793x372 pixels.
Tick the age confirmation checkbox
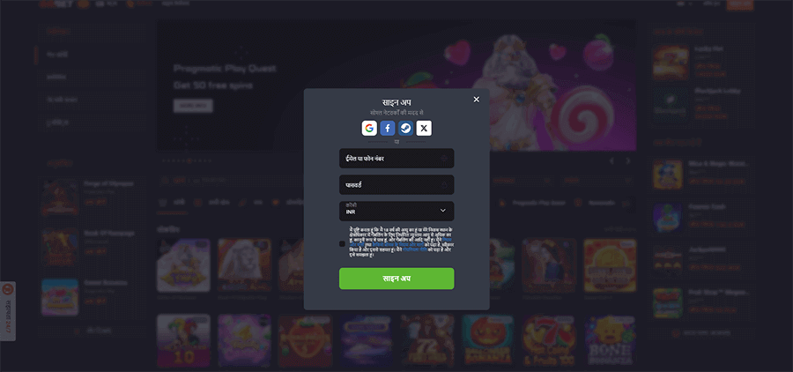pyautogui.click(x=342, y=244)
